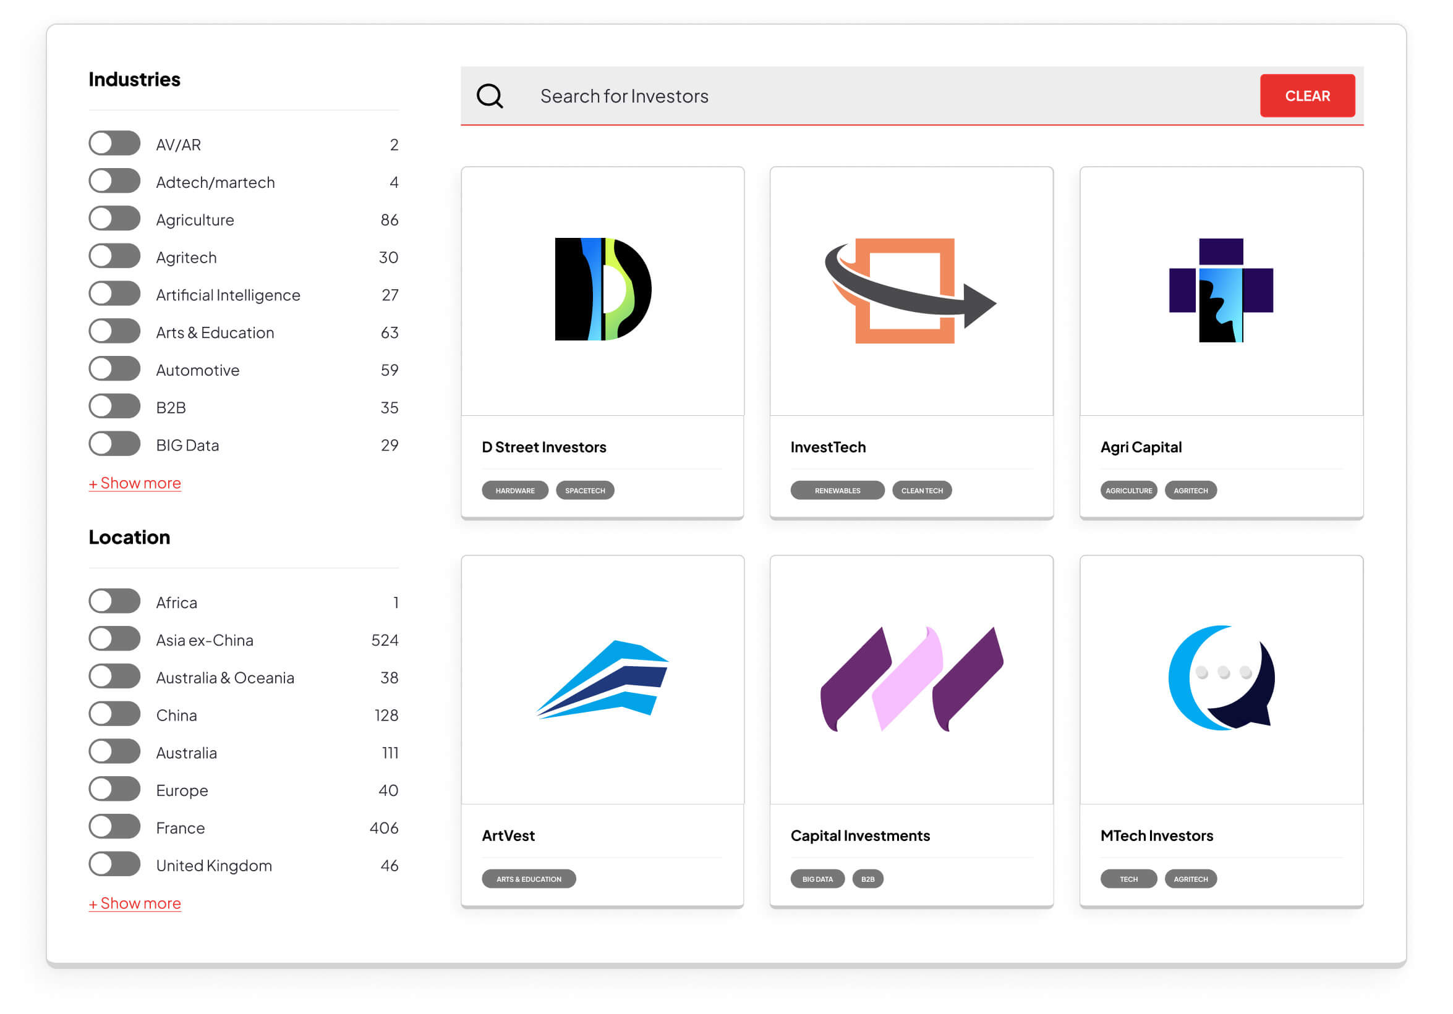This screenshot has width=1453, height=1014.
Task: Click the RENEWABLES tag under InvestTech
Action: click(837, 490)
